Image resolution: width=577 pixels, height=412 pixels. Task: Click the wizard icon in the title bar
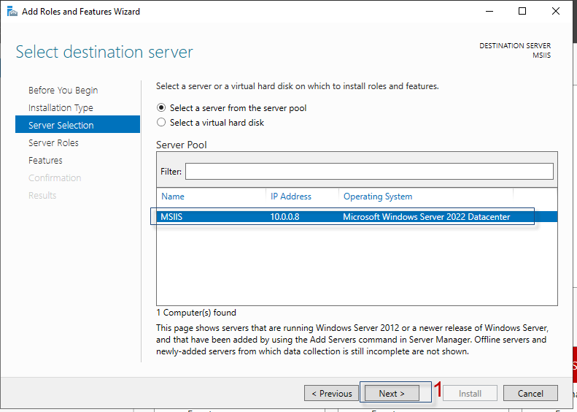(x=12, y=12)
